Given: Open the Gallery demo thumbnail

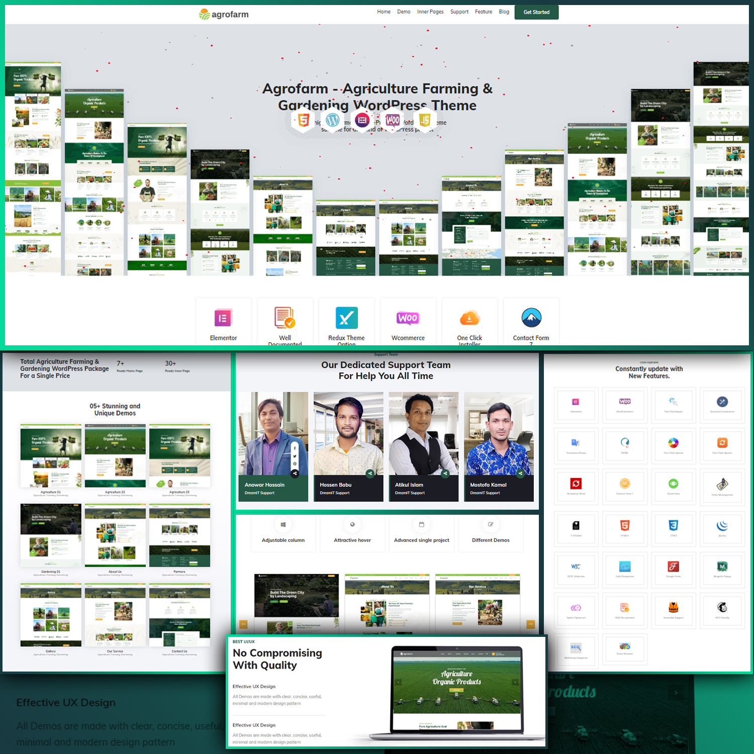Looking at the screenshot, I should point(51,615).
